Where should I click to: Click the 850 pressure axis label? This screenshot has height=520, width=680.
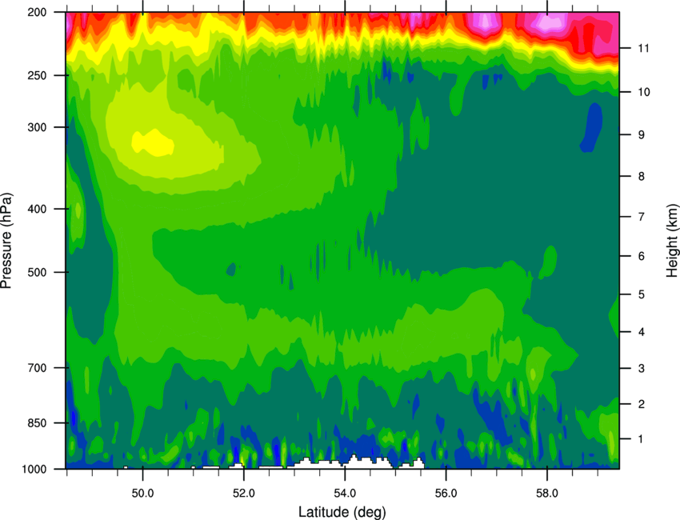tap(37, 423)
